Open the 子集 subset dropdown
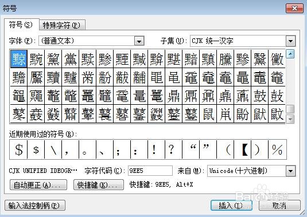The width and height of the screenshot is (307, 217). 290,41
